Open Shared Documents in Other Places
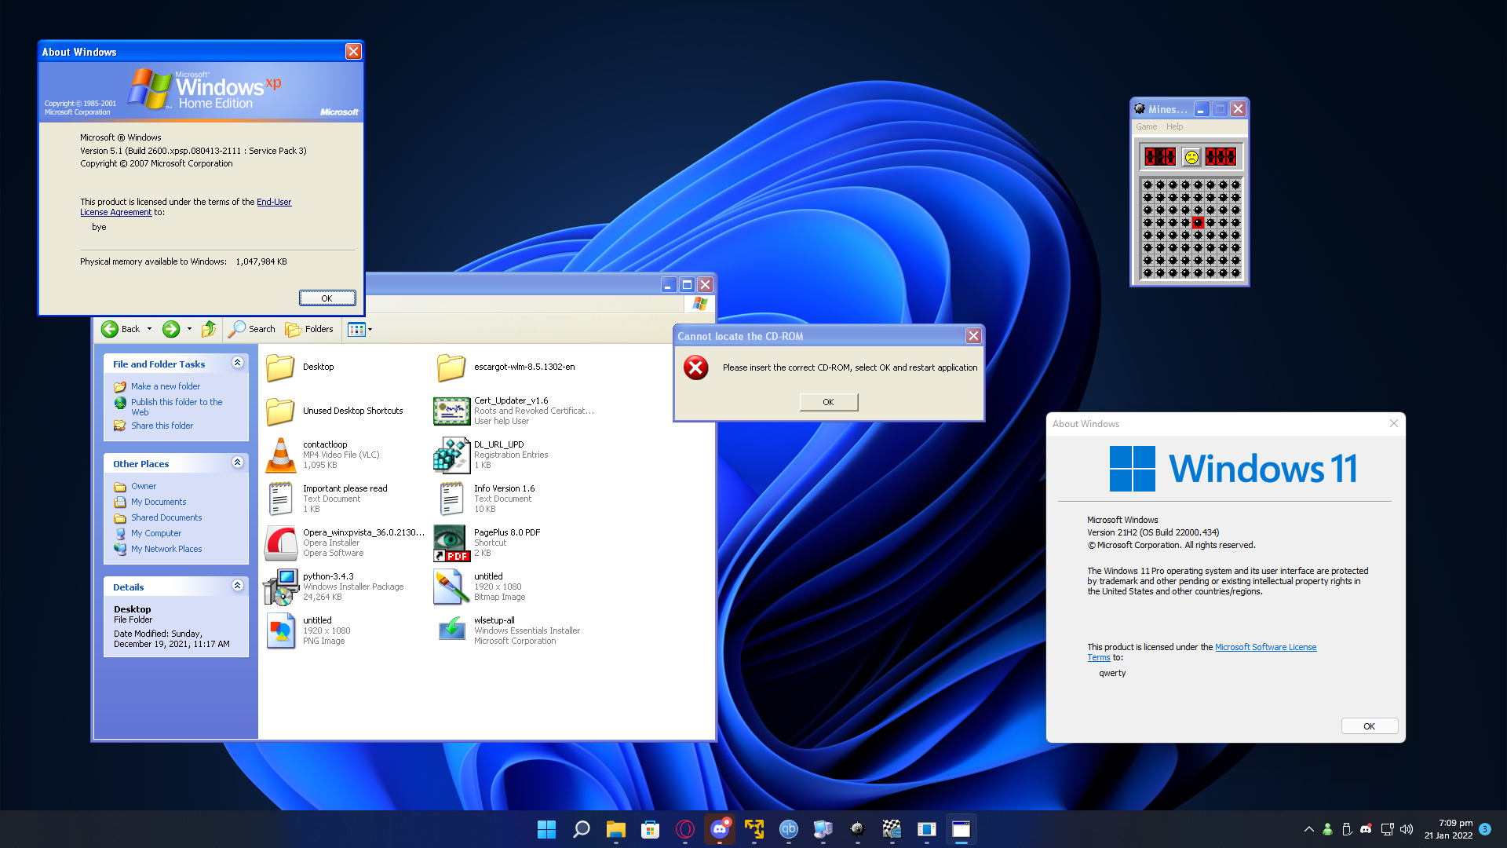Viewport: 1507px width, 848px height. pos(166,517)
